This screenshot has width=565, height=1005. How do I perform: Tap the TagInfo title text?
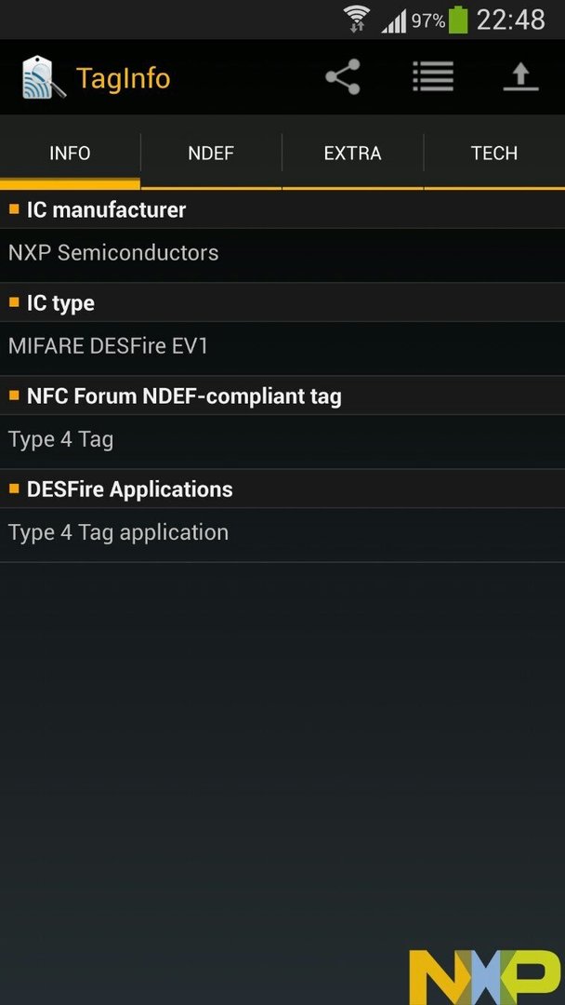[x=123, y=79]
